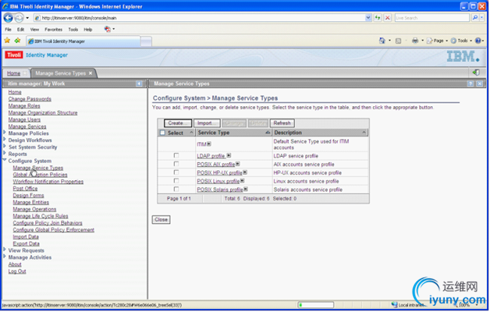The image size is (490, 312).
Task: Open the Favorites menu
Action: [54, 29]
